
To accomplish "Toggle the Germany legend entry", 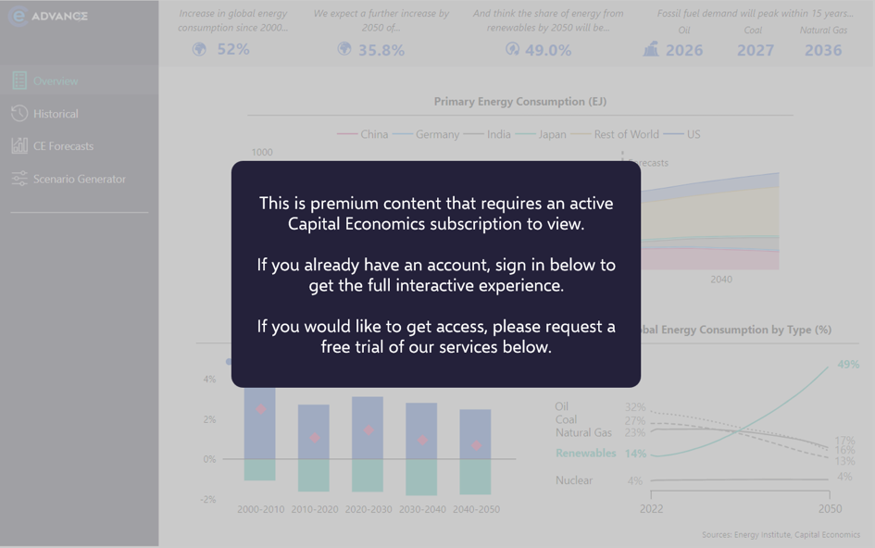I will tap(427, 134).
